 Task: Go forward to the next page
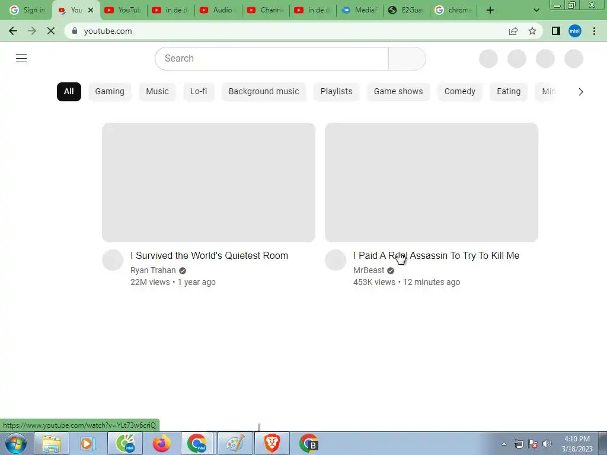32,31
